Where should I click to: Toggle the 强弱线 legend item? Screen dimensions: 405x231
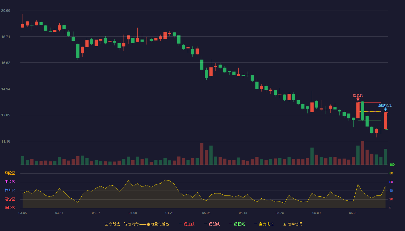point(212,224)
